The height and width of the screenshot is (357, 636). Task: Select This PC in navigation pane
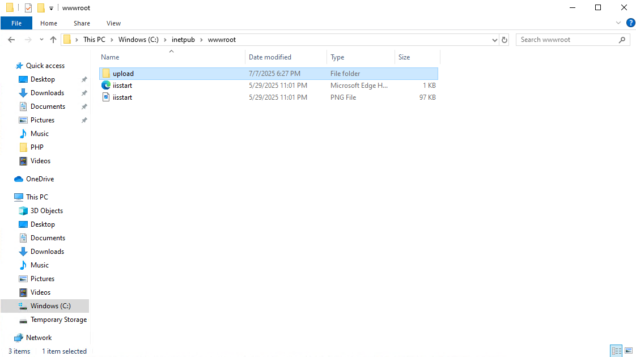pos(37,197)
